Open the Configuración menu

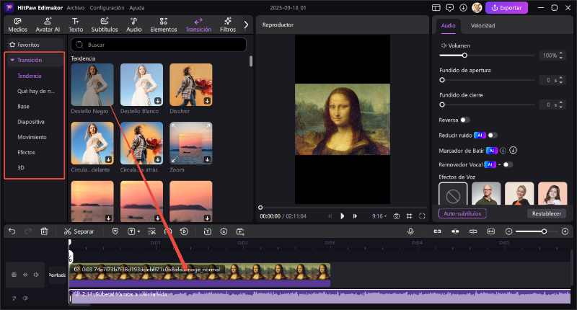(107, 8)
